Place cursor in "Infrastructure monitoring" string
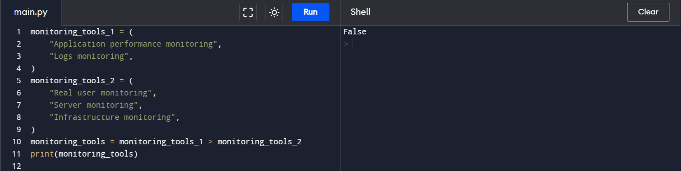 (x=112, y=117)
